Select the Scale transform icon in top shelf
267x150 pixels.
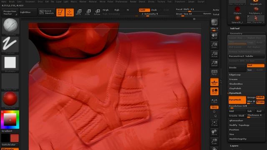pos(88,12)
